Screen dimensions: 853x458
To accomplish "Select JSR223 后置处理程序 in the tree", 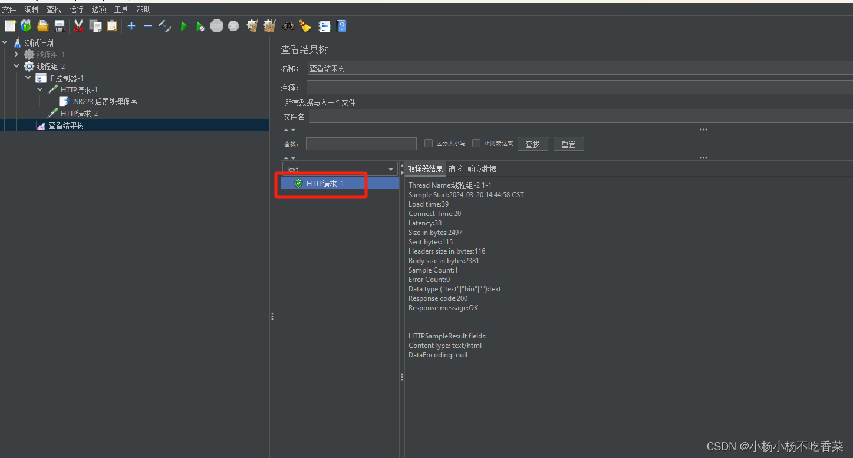I will click(x=104, y=102).
